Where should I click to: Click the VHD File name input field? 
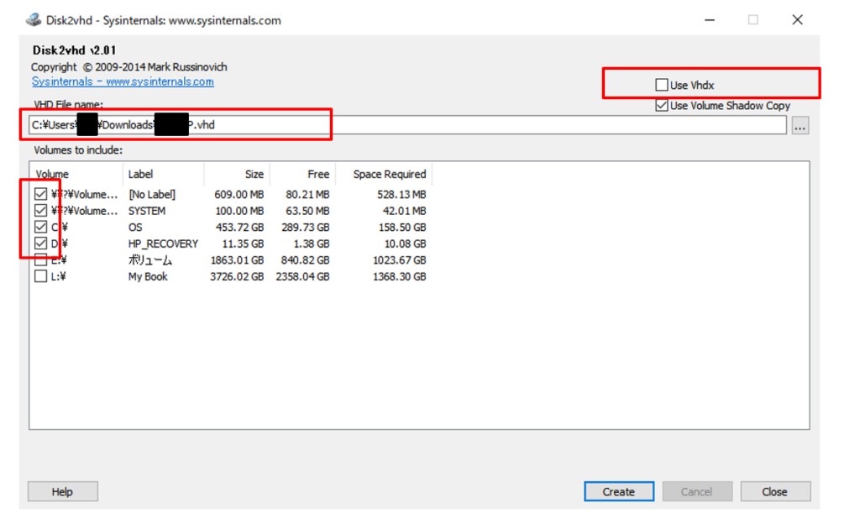(x=407, y=125)
